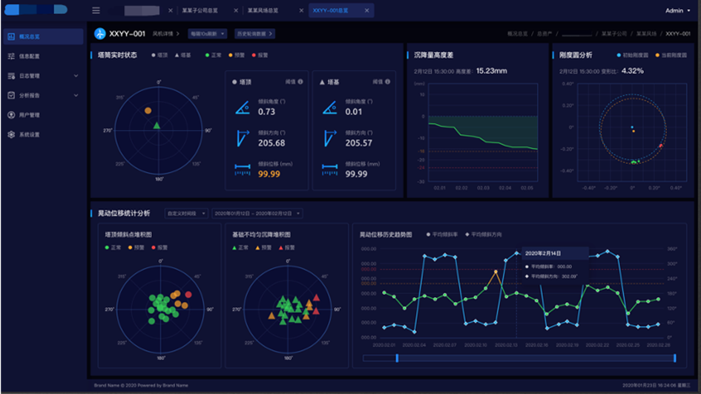701x394 pixels.
Task: Click the tilt direction icon in 塔基 card
Action: tap(329, 138)
